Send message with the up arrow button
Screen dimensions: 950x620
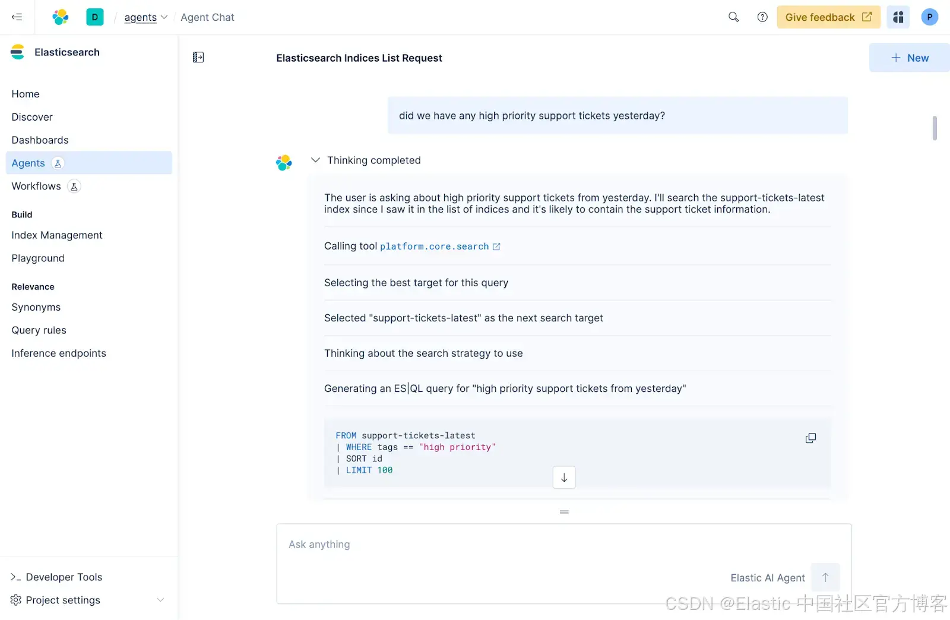coord(825,577)
